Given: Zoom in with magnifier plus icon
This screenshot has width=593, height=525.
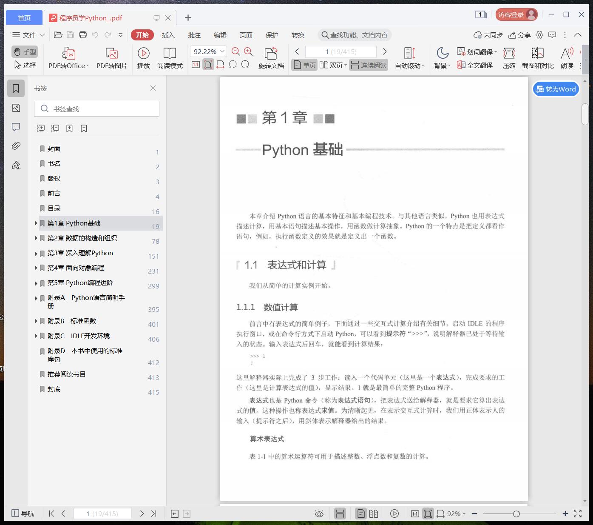Looking at the screenshot, I should 248,52.
